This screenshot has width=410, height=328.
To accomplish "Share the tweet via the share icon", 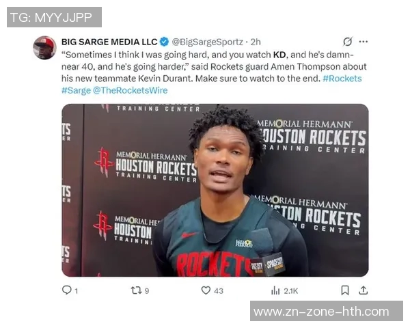I will (363, 290).
